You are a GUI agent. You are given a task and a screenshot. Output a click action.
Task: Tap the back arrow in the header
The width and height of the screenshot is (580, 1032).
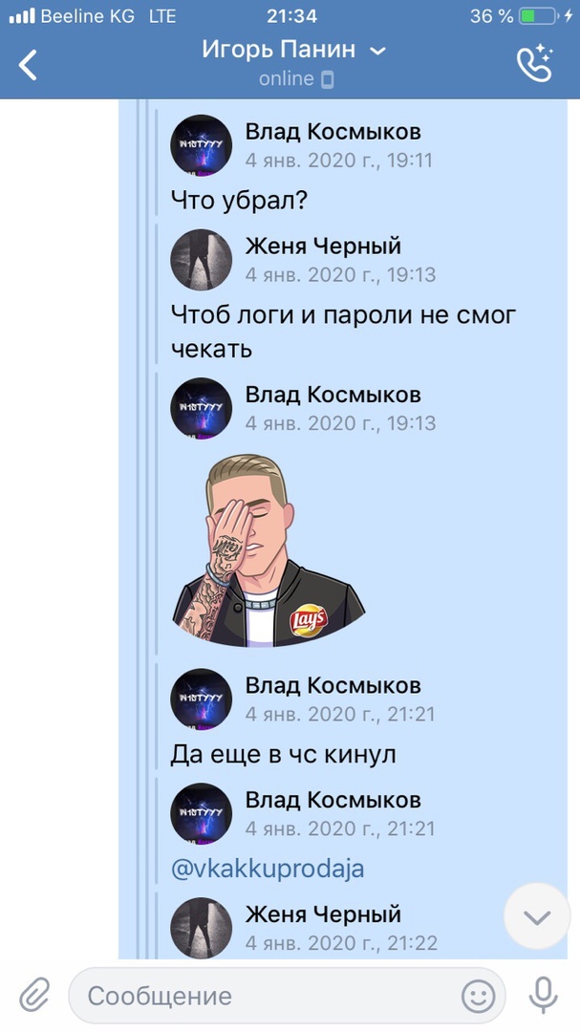pos(28,65)
